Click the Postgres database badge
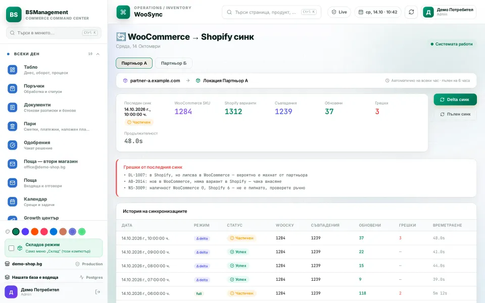485x303 pixels. click(91, 277)
